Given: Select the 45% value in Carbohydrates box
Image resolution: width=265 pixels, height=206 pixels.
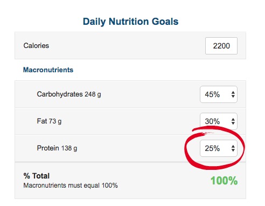Looking at the screenshot, I should 212,94.
